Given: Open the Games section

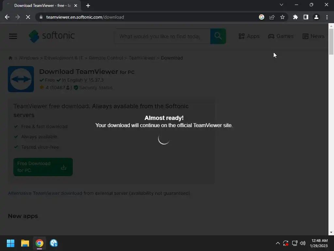Looking at the screenshot, I should click(x=281, y=36).
